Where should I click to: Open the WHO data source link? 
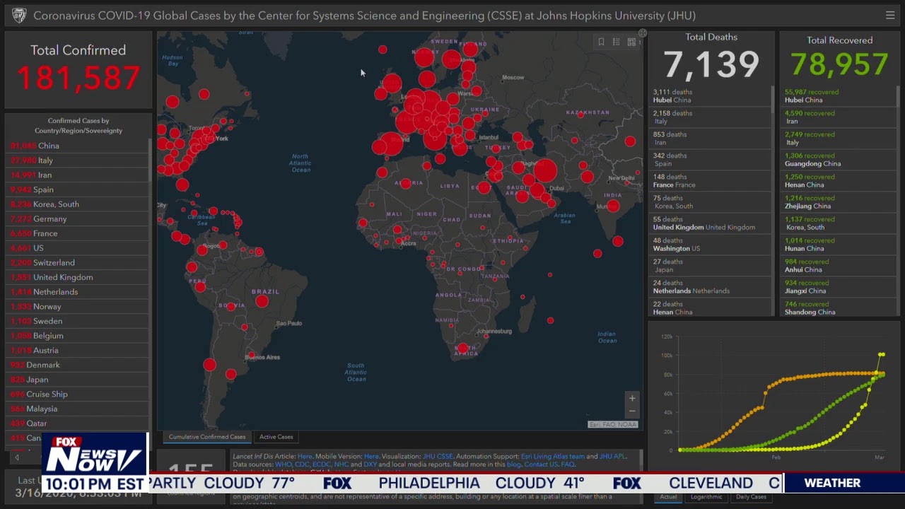[x=283, y=464]
